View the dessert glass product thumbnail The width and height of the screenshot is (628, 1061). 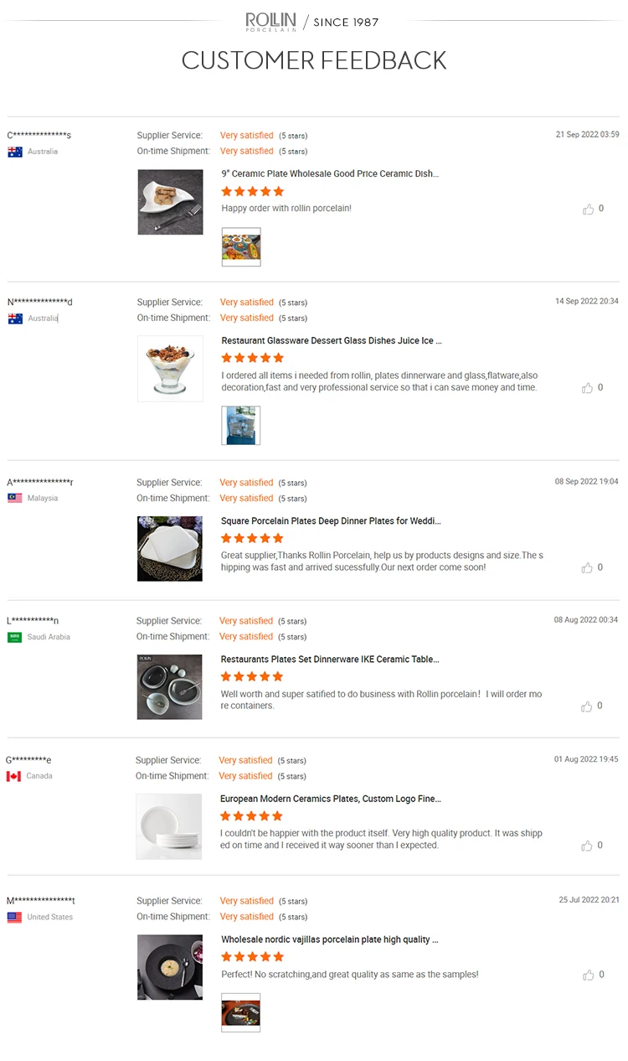coord(170,369)
